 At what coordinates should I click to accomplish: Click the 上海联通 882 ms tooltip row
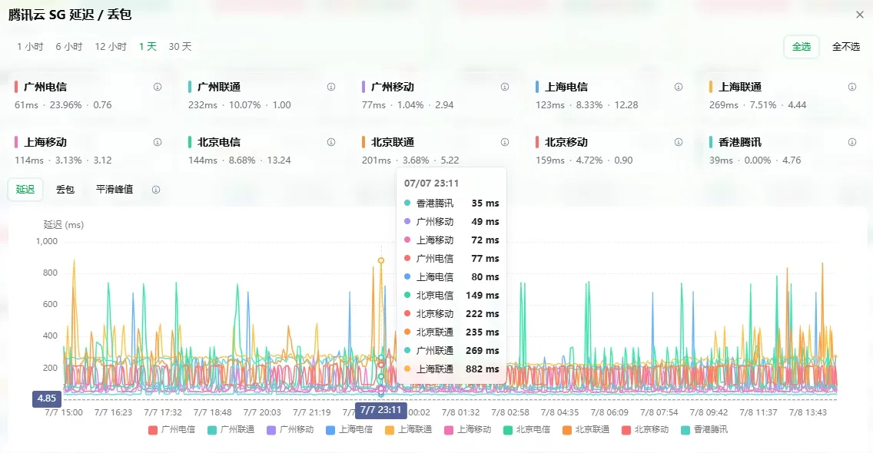[x=452, y=369]
